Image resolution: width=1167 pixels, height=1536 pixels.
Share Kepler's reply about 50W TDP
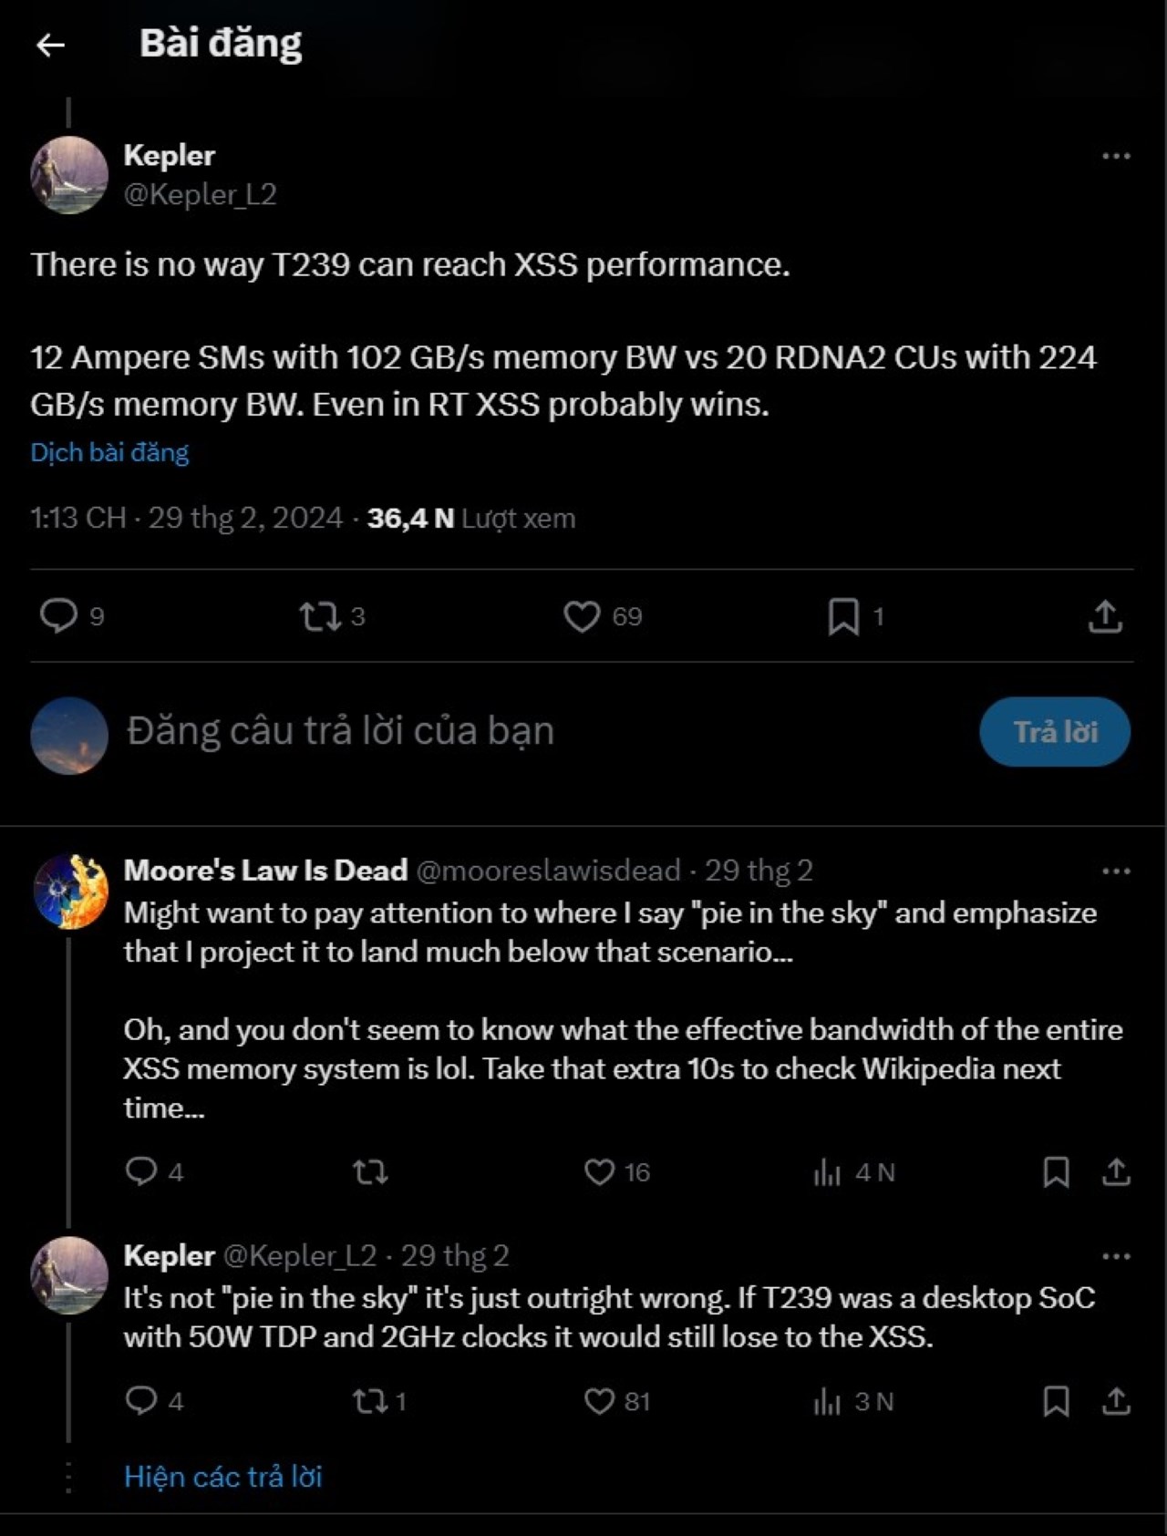1116,1401
